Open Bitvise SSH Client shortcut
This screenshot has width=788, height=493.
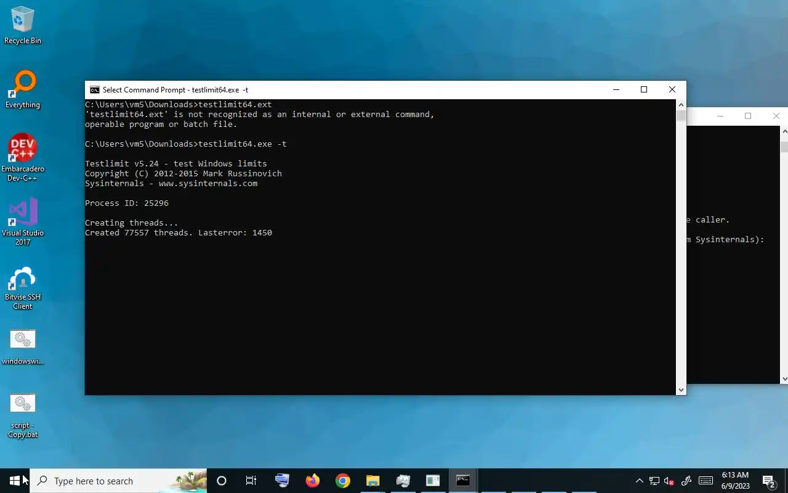click(23, 288)
